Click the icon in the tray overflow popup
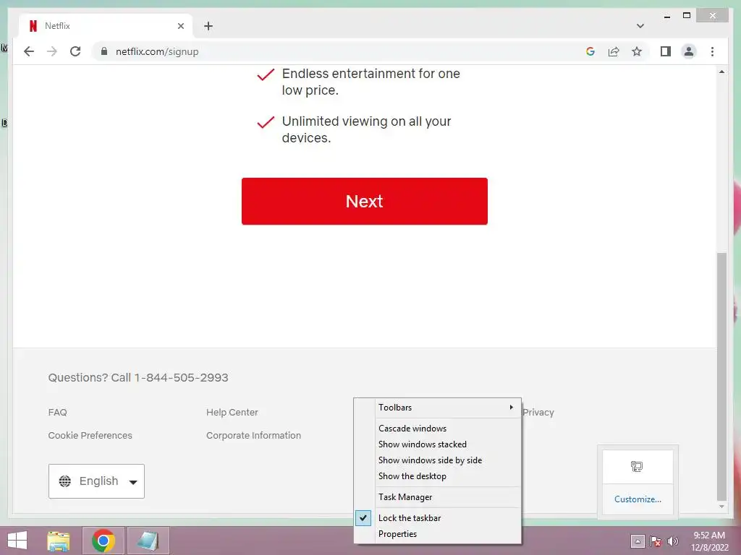 point(637,466)
